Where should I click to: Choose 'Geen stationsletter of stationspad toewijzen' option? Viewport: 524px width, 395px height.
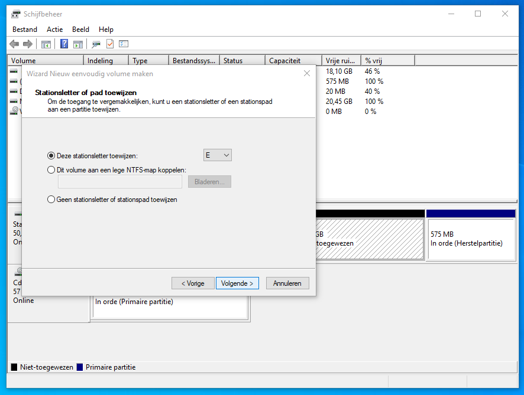tap(51, 200)
